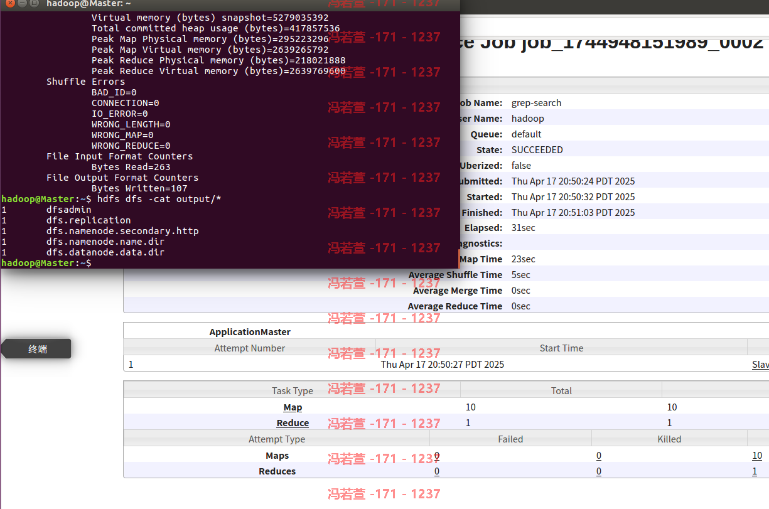Viewport: 769px width, 509px height.
Task: Click the empty terminal prompt on last line
Action: pyautogui.click(x=47, y=263)
